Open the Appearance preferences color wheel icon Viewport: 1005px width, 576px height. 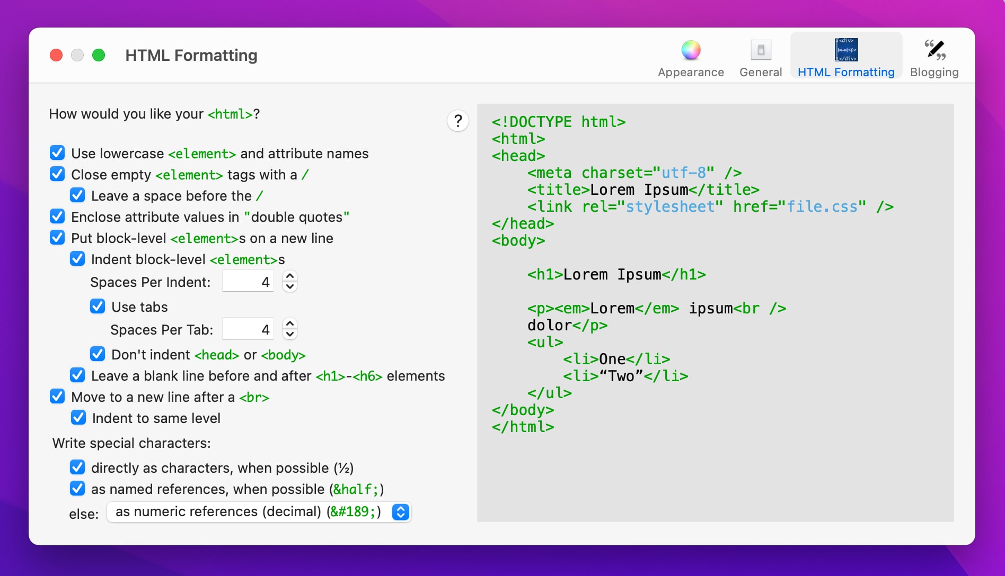pos(691,50)
